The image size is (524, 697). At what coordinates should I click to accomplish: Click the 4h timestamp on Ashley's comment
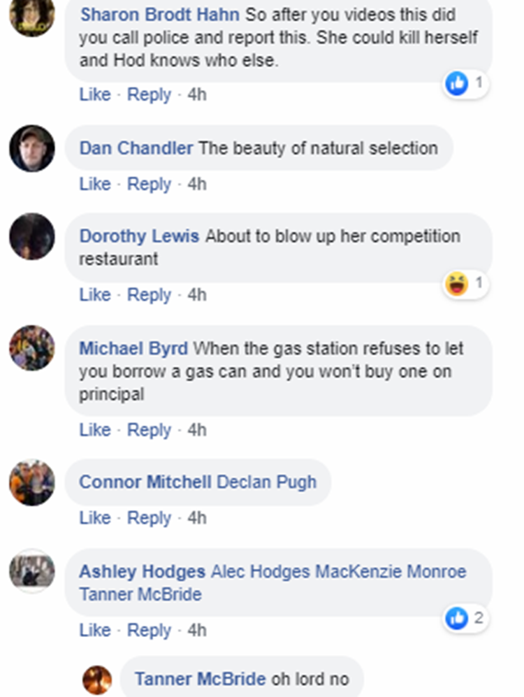[197, 631]
